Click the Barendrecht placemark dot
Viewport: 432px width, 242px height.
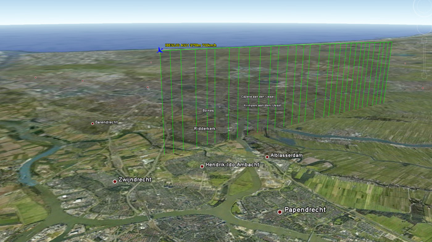point(93,123)
